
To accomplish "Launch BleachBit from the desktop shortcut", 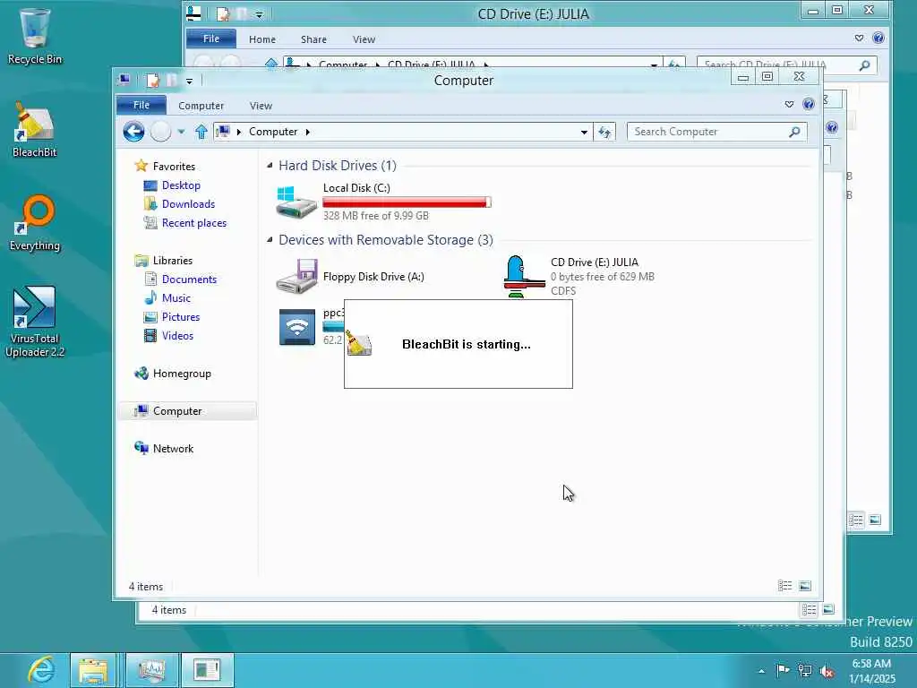I will pos(35,130).
